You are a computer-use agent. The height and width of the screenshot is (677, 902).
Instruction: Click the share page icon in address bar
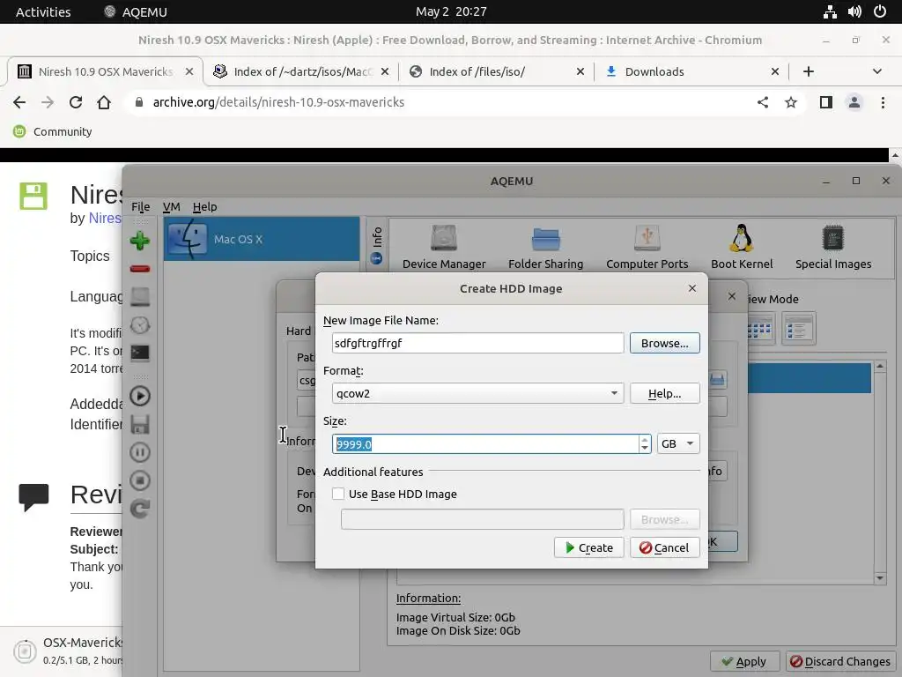763,102
